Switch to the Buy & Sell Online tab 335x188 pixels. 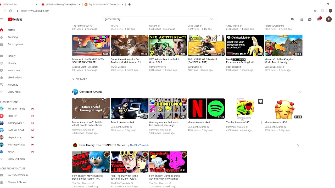point(104,4)
